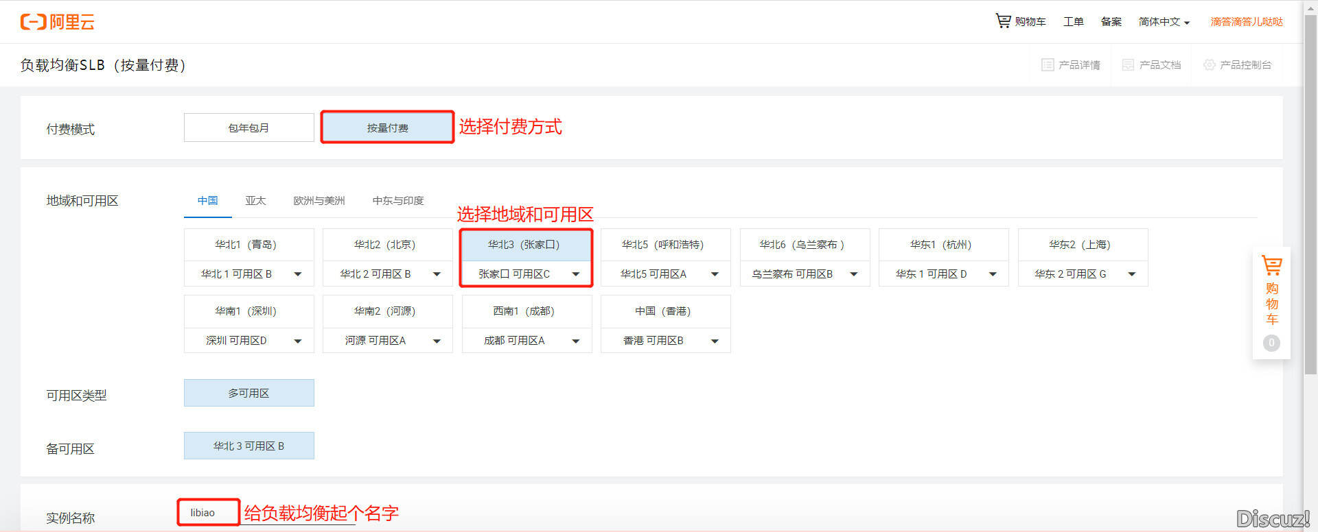Click the cart item count badge
1318x532 pixels.
(x=1271, y=343)
